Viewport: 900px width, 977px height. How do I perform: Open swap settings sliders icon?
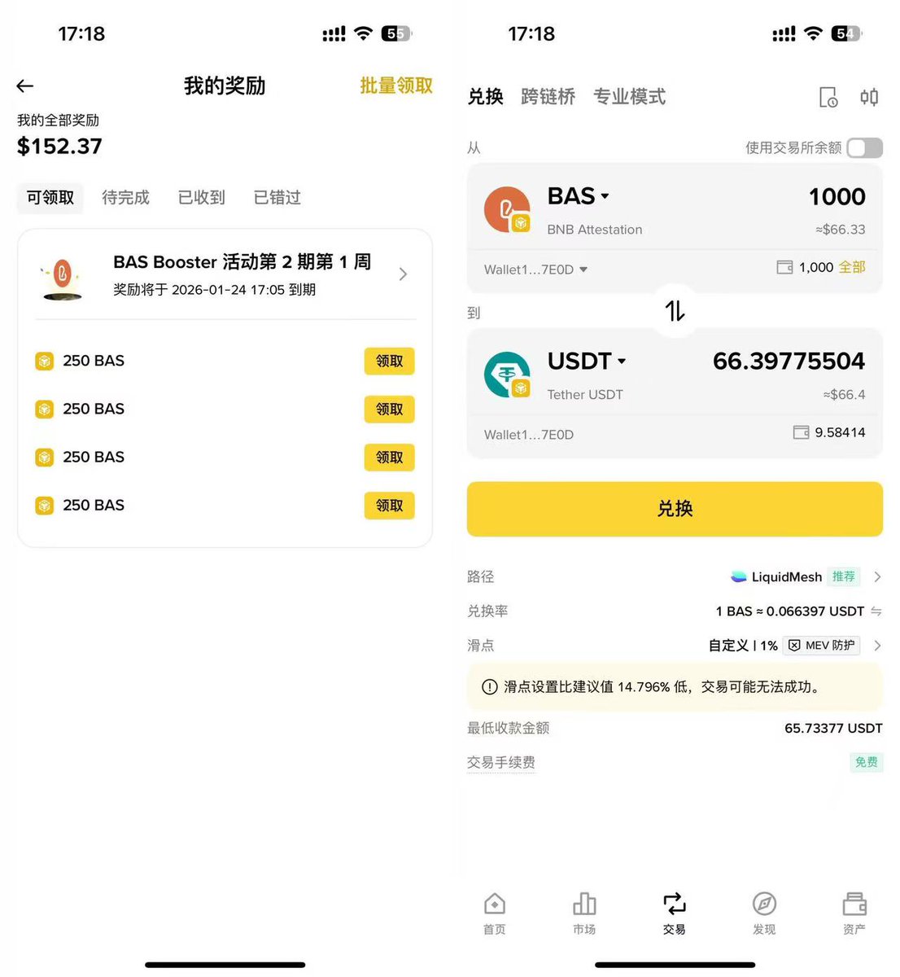(x=869, y=98)
